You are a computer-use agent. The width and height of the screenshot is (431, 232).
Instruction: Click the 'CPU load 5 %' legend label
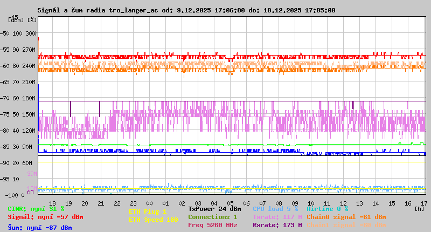click(x=276, y=209)
